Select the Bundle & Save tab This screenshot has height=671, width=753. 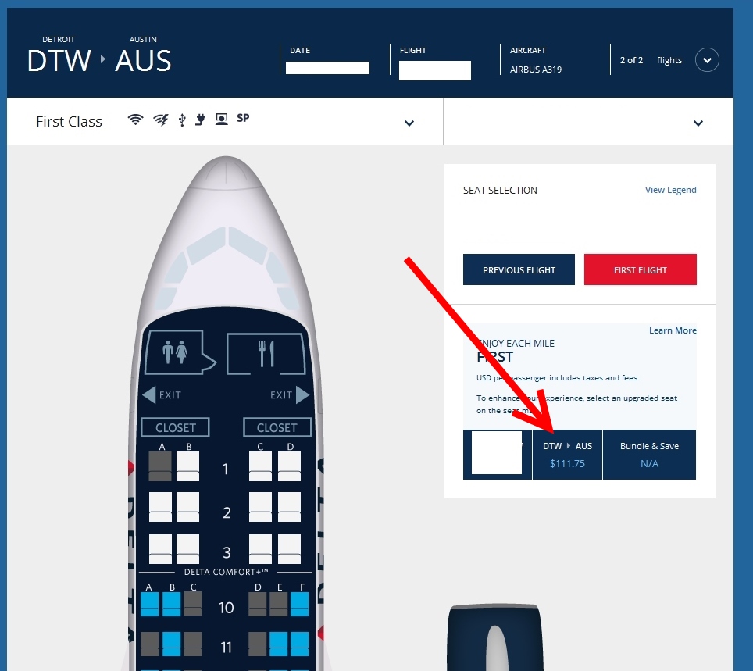[x=649, y=455]
